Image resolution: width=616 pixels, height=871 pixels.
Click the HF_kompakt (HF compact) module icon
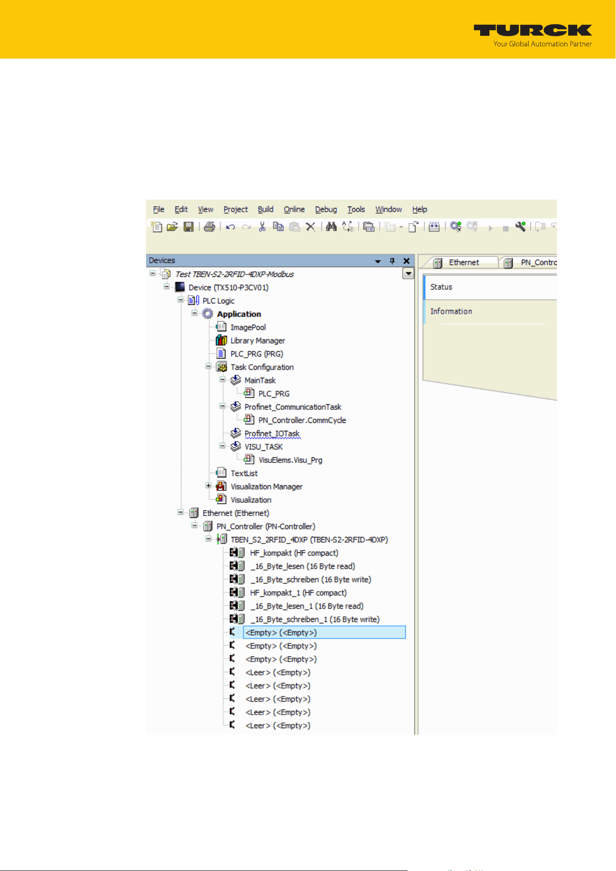(237, 553)
